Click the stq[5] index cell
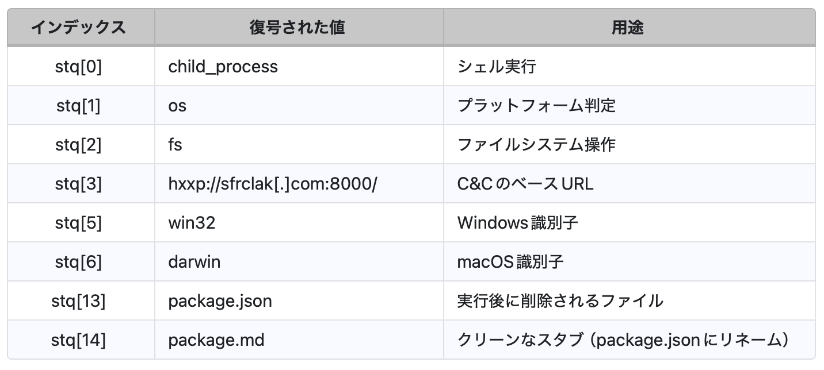 coord(78,223)
